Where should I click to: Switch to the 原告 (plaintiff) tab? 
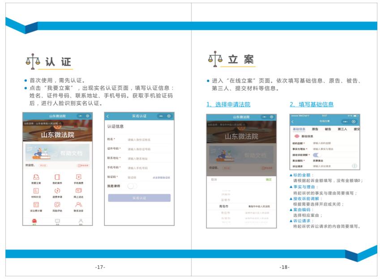coord(315,129)
